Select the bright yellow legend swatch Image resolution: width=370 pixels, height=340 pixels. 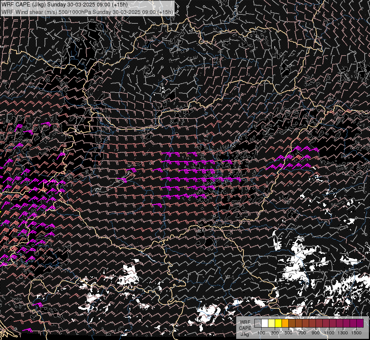click(279, 323)
